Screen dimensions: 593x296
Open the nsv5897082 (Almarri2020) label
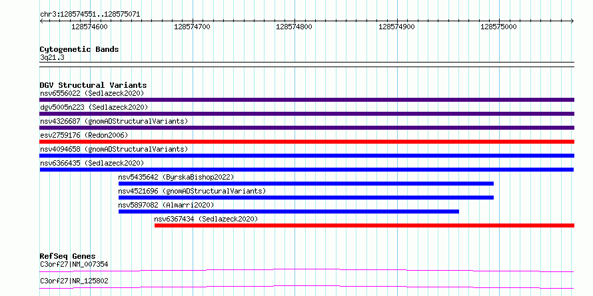(166, 205)
